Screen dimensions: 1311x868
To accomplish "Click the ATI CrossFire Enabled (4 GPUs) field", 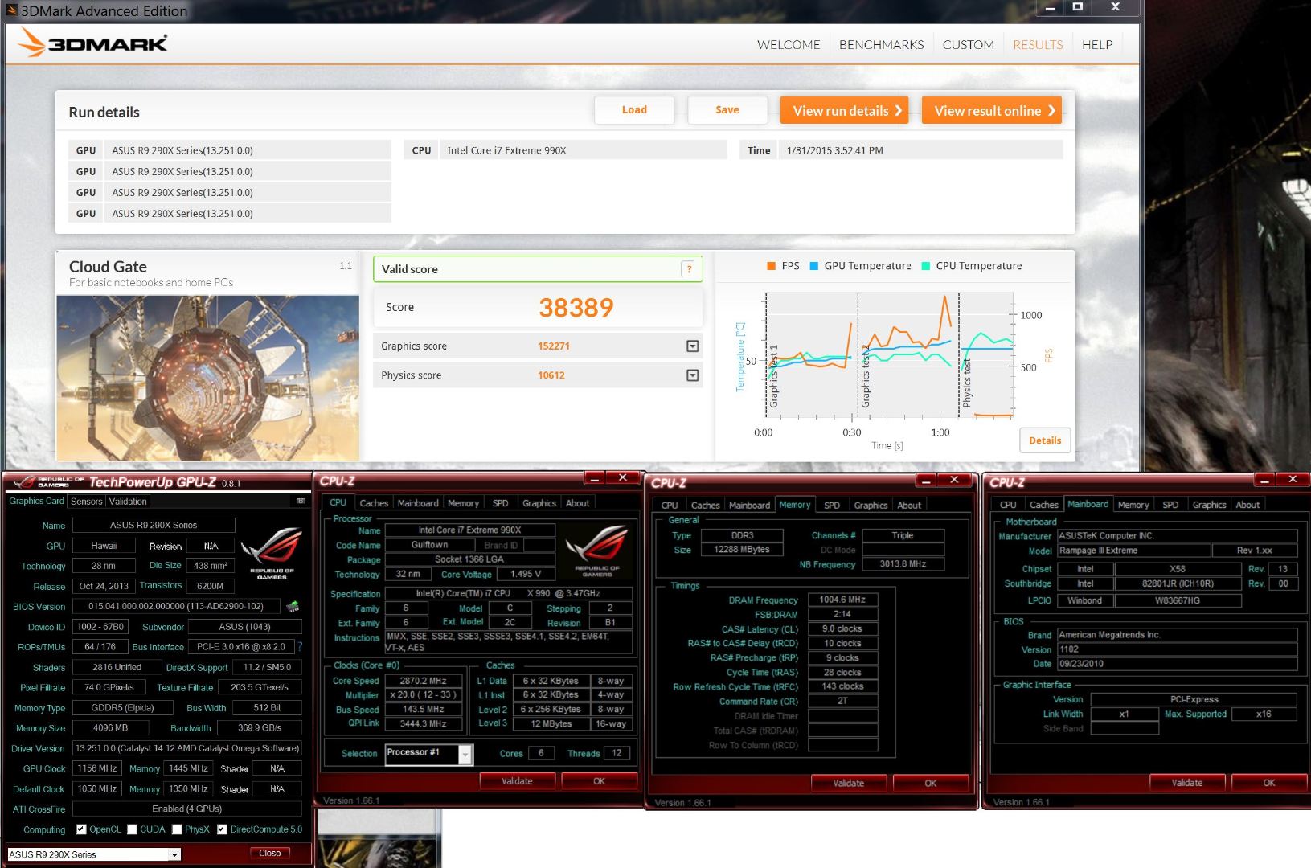I will pos(186,809).
